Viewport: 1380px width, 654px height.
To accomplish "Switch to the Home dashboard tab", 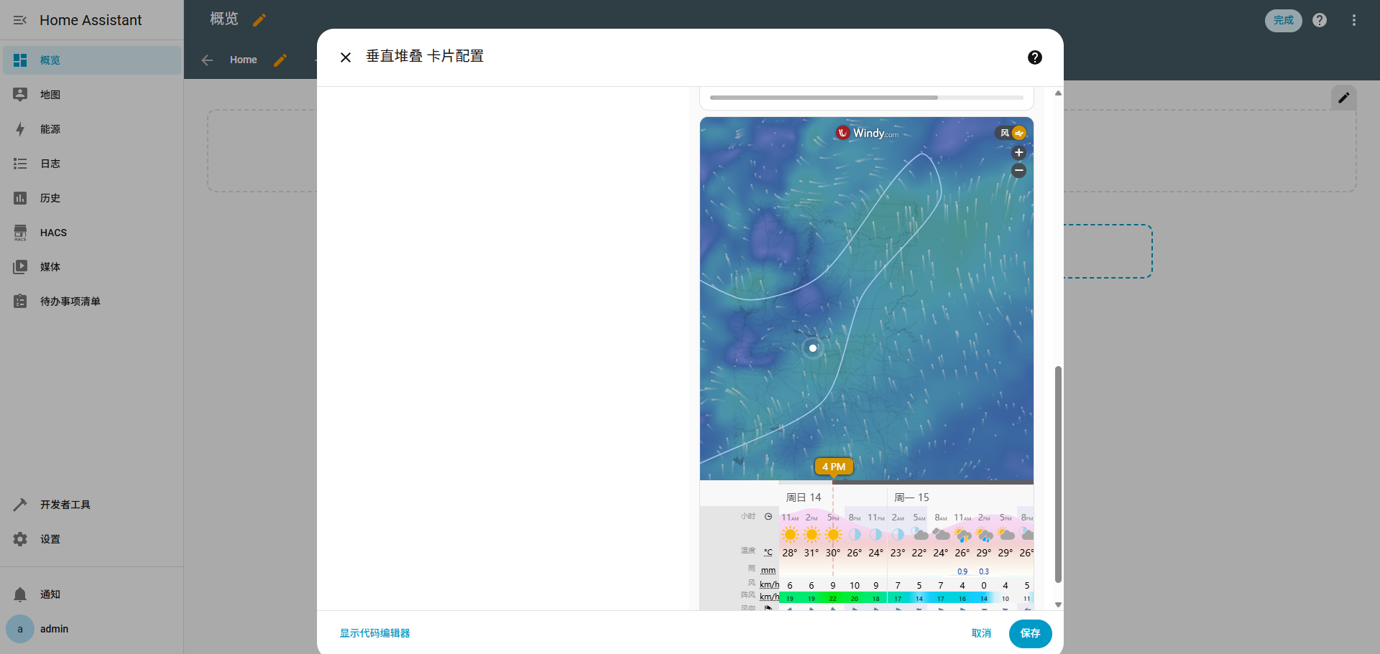I will (x=243, y=60).
